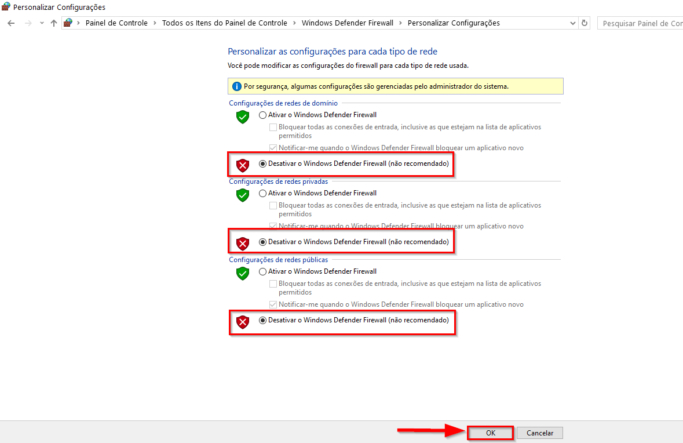The image size is (683, 443).
Task: Click the Personalizar as configurações page title
Action: 333,52
